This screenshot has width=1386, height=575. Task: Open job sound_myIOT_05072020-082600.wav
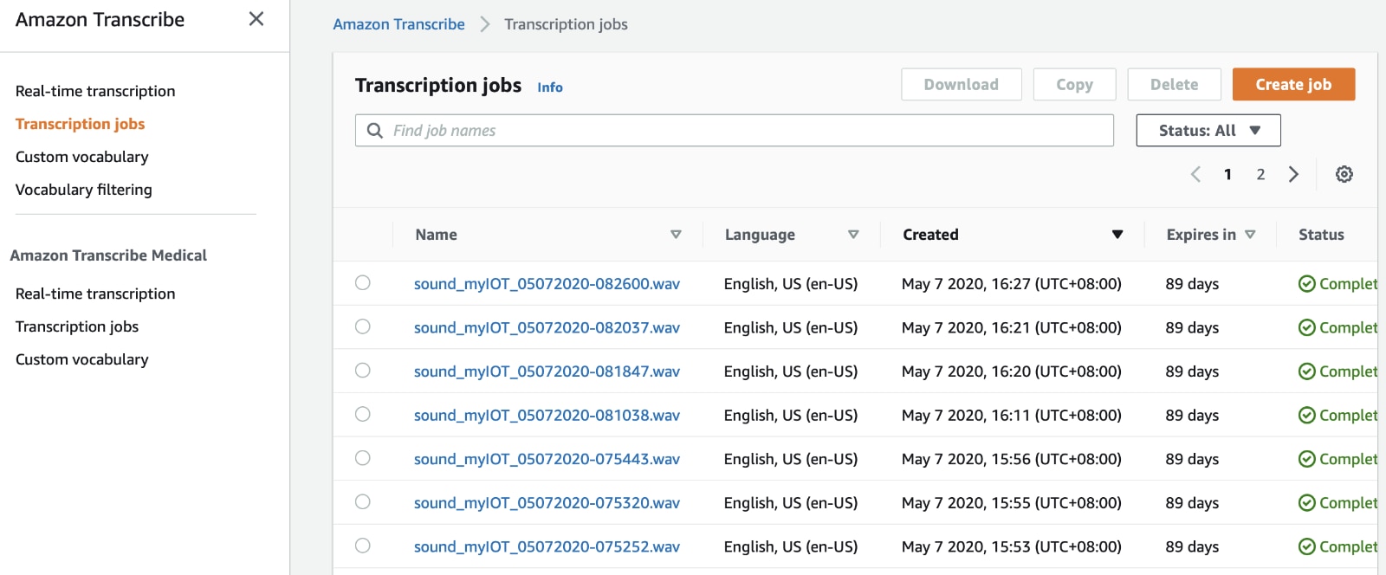point(547,284)
